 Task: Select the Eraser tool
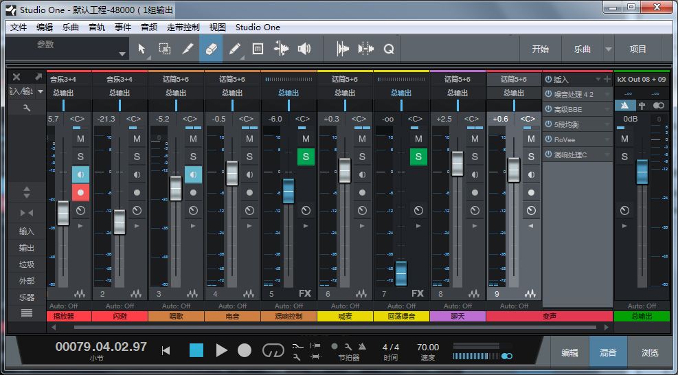[211, 49]
